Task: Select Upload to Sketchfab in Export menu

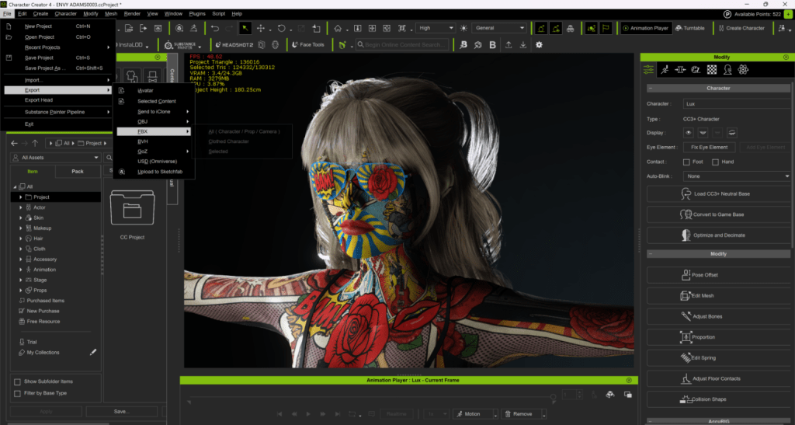Action: pos(161,171)
